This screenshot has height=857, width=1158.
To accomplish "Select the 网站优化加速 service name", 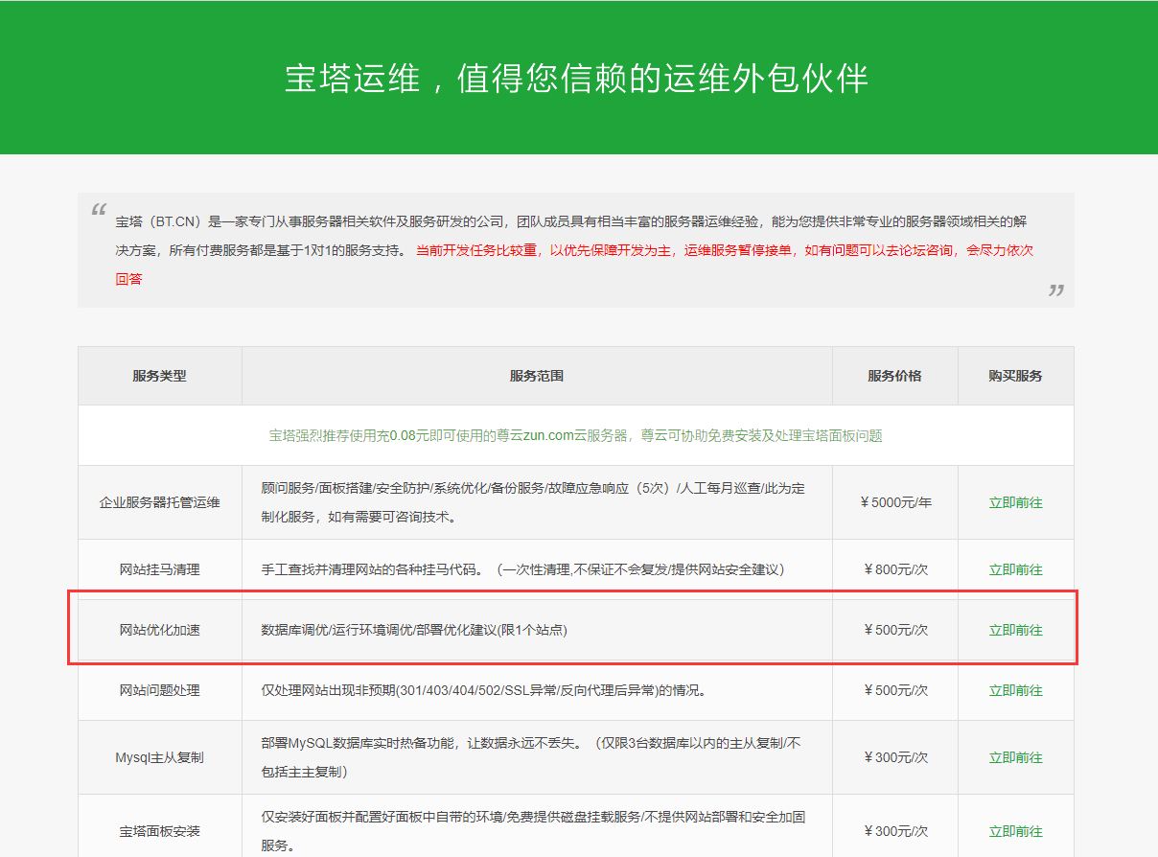I will point(159,630).
